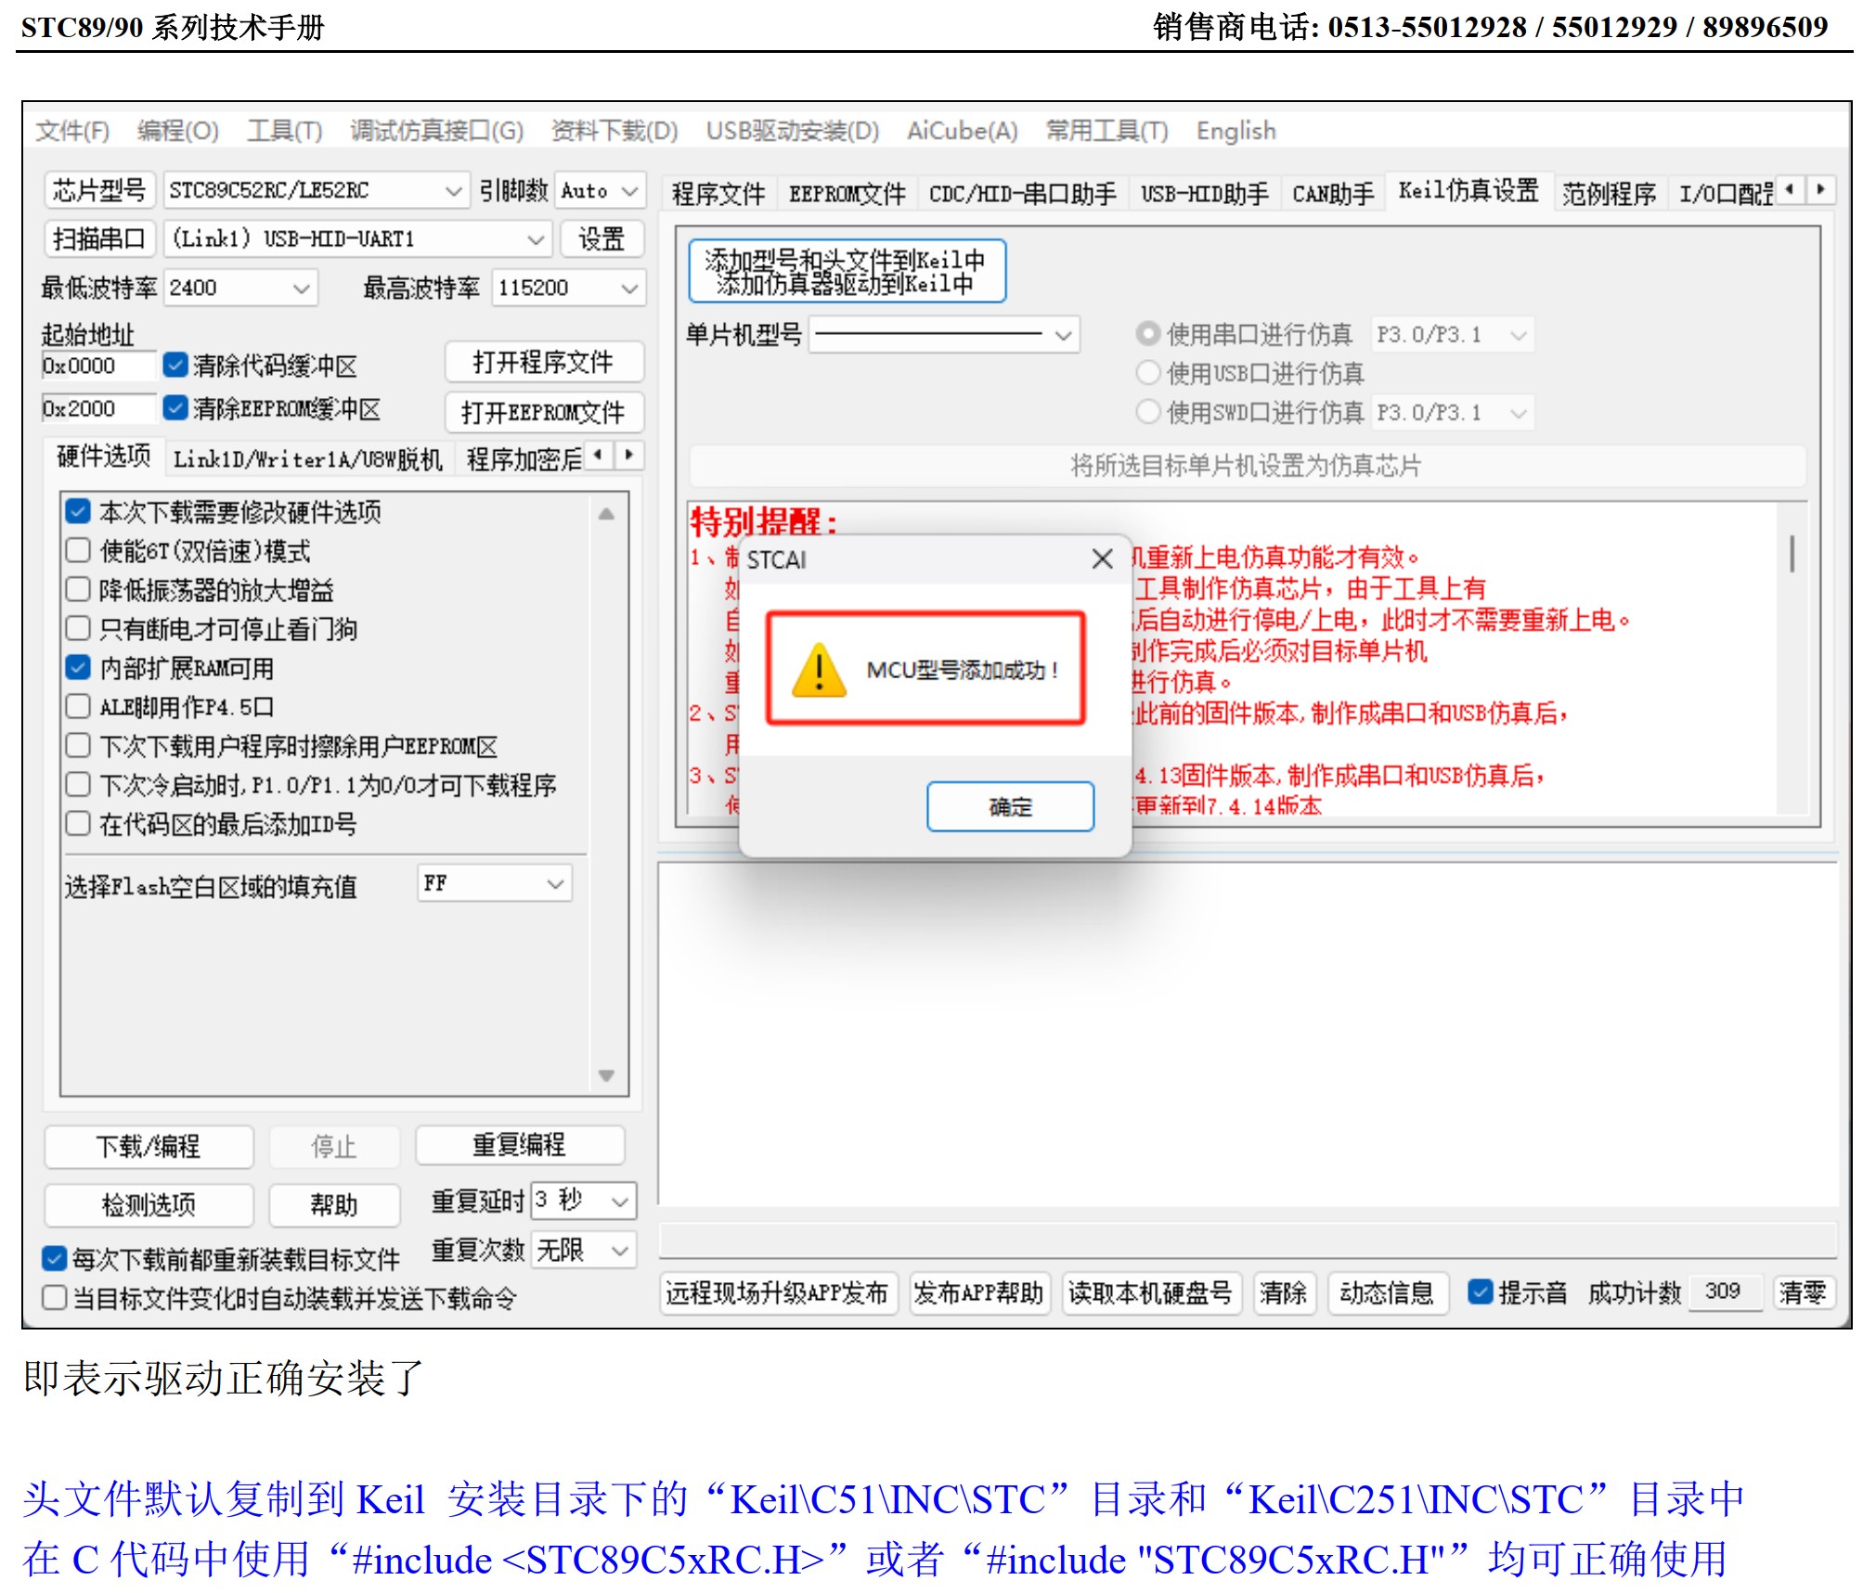This screenshot has width=1863, height=1593.
Task: Click EEPROM address 0x2000 input field
Action: pos(98,408)
